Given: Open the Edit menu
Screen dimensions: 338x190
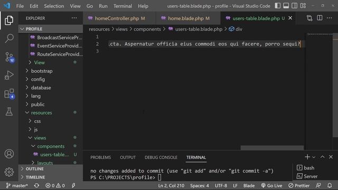Looking at the screenshot, I should [34, 6].
